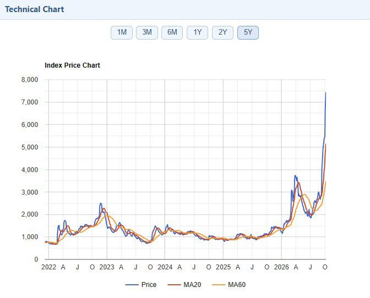Choose the 2Y time range
This screenshot has width=370, height=298.
[x=222, y=32]
